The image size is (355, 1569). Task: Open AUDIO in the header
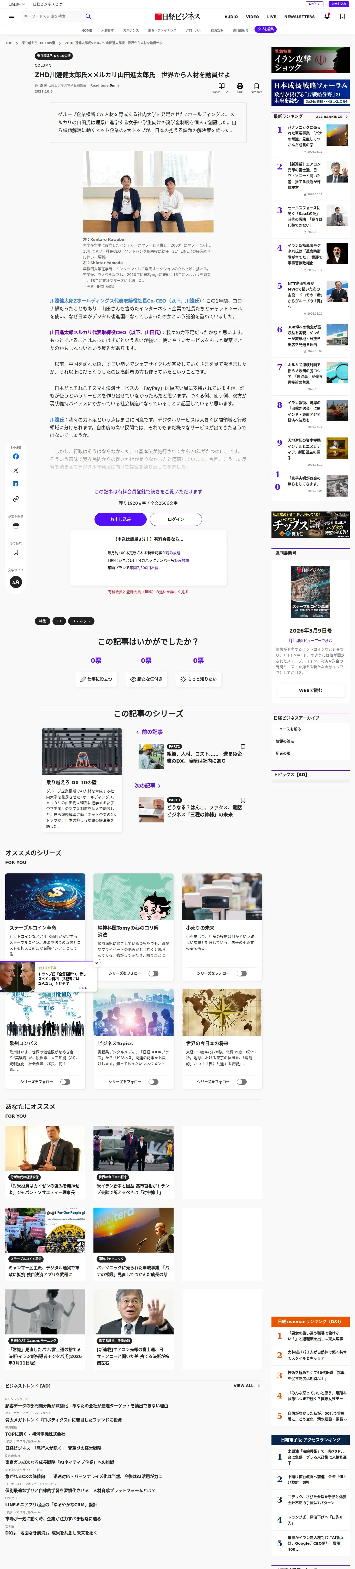231,16
